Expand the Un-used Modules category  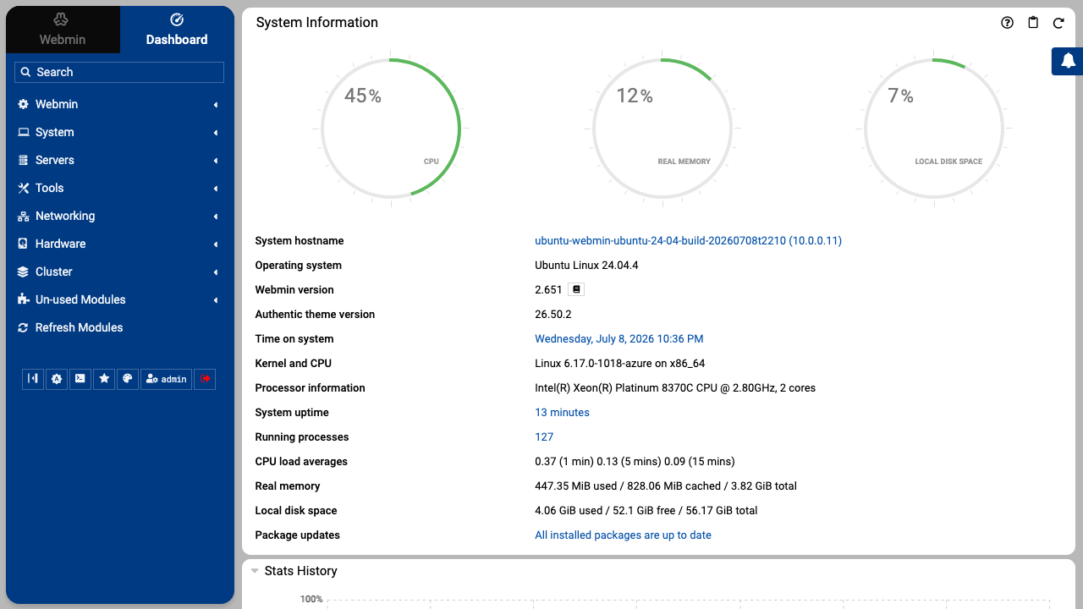click(119, 299)
